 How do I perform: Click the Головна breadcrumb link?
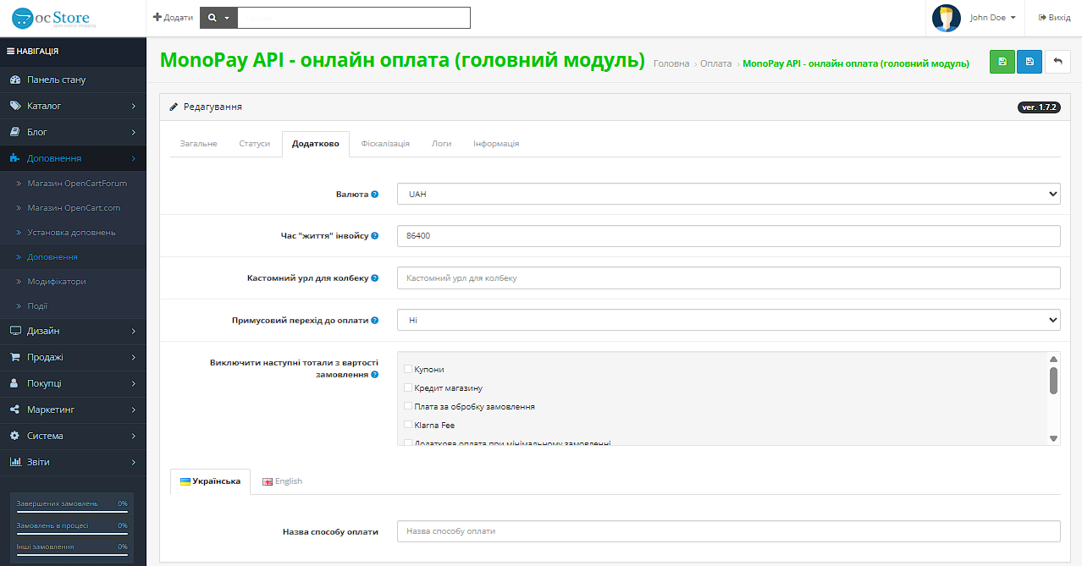(671, 63)
